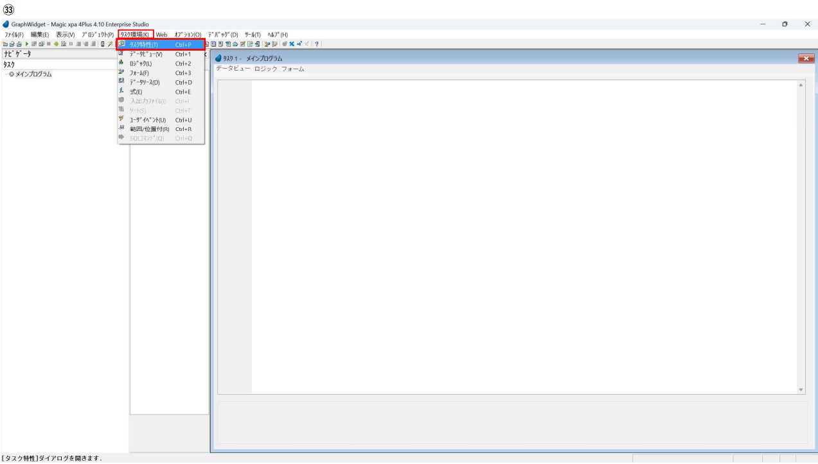Viewport: 818px width, 464px height.
Task: Click the green run arrow toolbar icon
Action: click(26, 43)
